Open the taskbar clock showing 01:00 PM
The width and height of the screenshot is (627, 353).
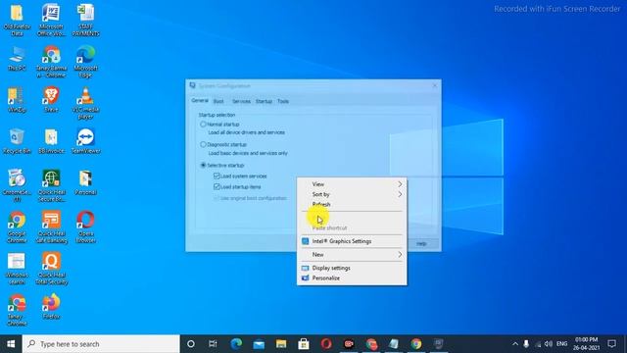point(586,344)
